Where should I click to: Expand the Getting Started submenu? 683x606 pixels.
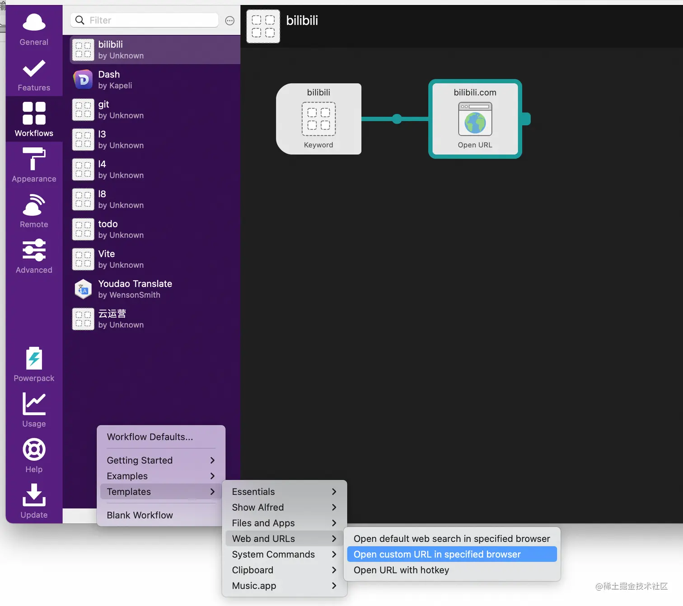point(161,460)
